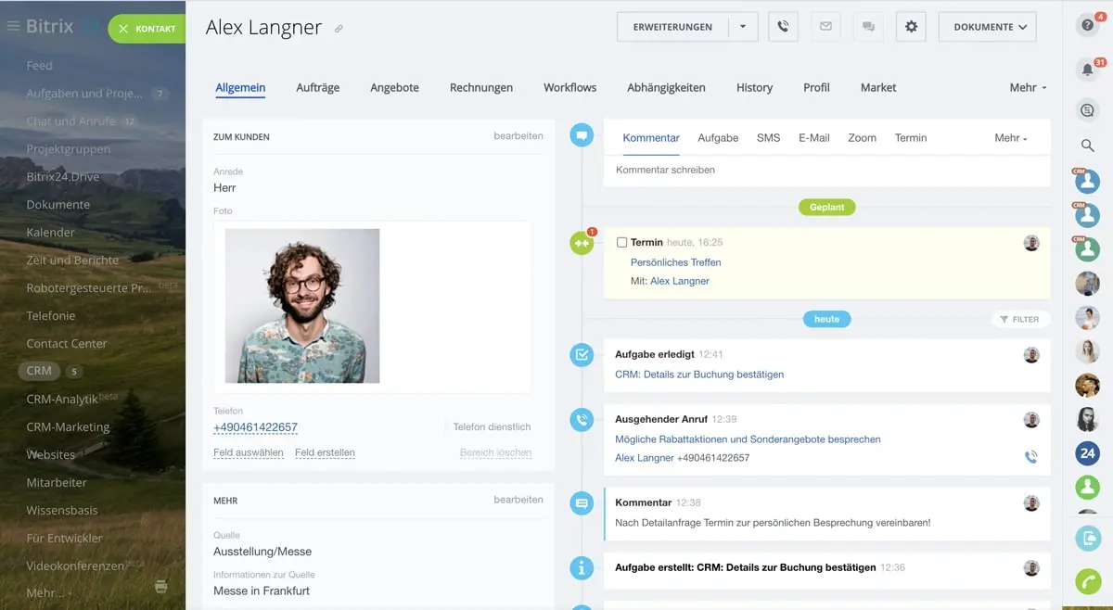1113x610 pixels.
Task: Click the avatar on the Termin entry
Action: (x=1031, y=243)
